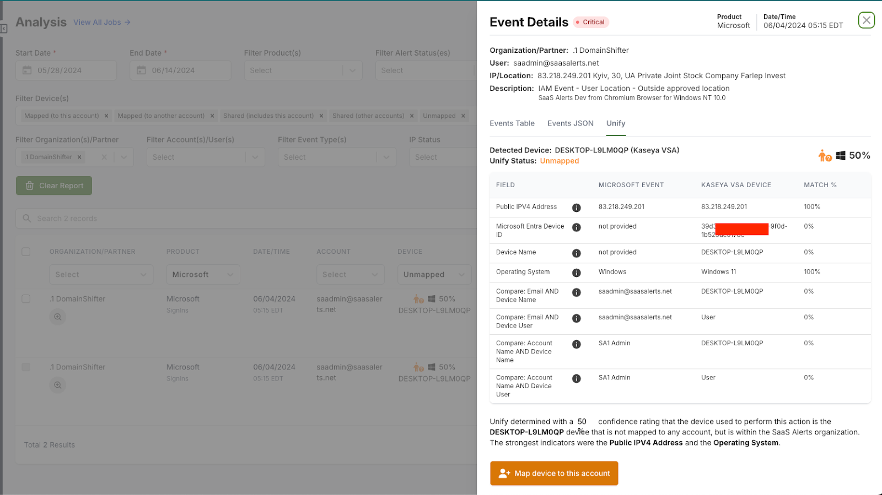
Task: Click the Start Date field 05/28/2024
Action: pos(66,70)
